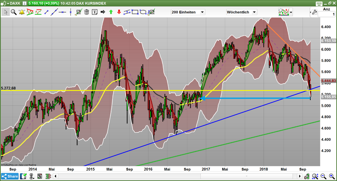Viewport: 337px width, 181px height.
Task: Open the last toolbar chart-objects tool
Action: click(151, 12)
